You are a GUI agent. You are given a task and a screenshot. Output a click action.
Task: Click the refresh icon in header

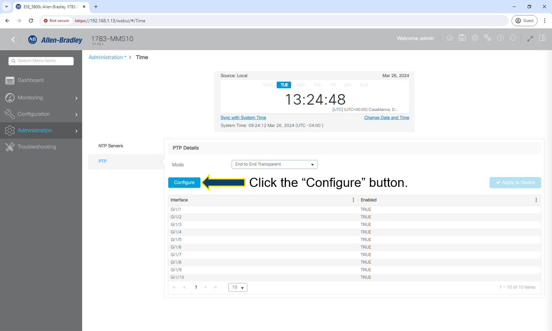click(x=513, y=38)
